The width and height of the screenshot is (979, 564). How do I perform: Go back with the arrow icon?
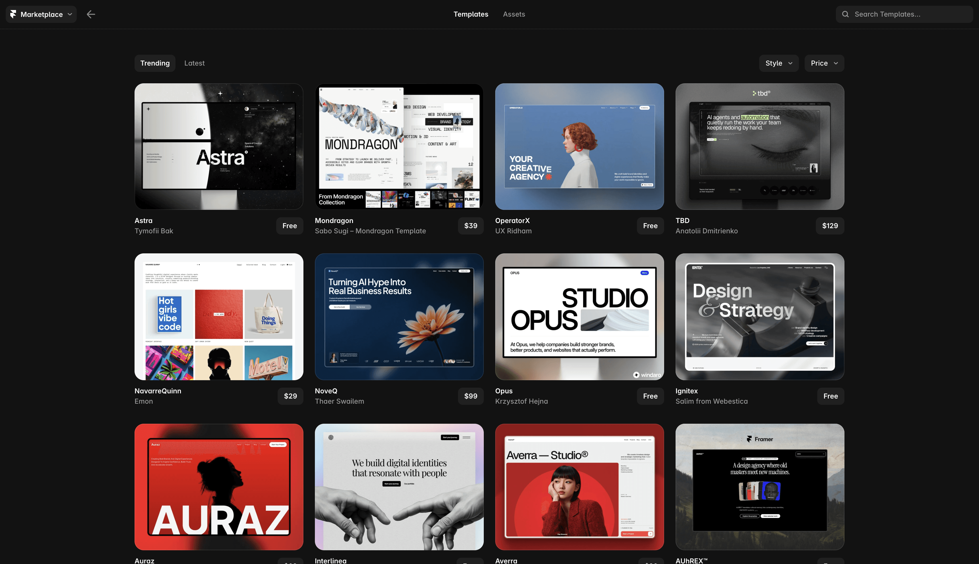click(91, 14)
